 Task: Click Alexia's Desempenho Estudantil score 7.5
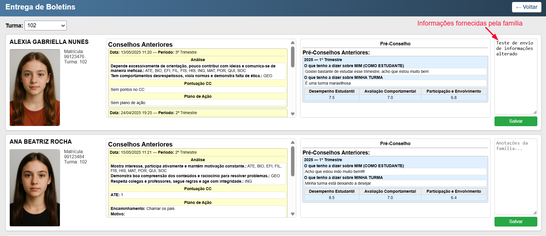[332, 98]
